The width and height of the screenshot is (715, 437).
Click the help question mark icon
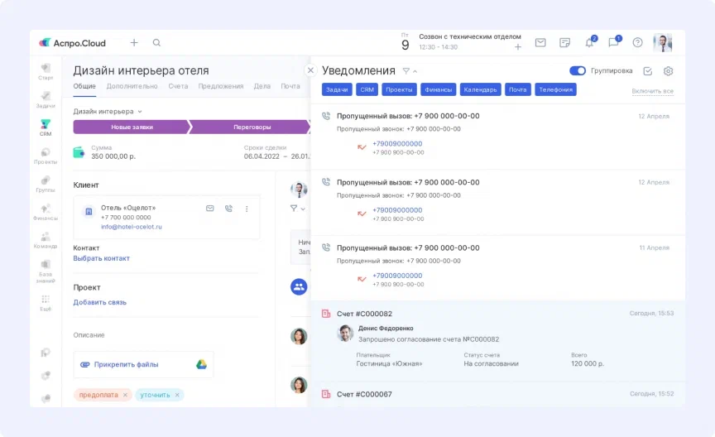(x=637, y=43)
